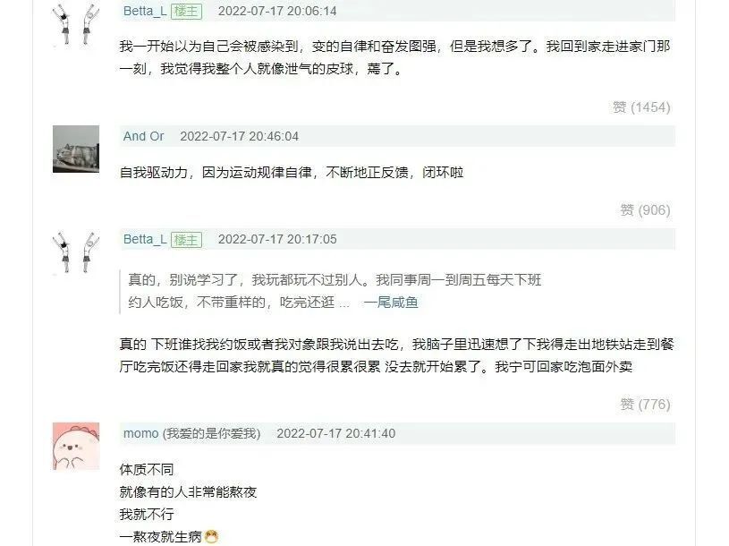The image size is (729, 546).
Task: Click the emoji after 一熬夜就生病
Action: tap(211, 537)
